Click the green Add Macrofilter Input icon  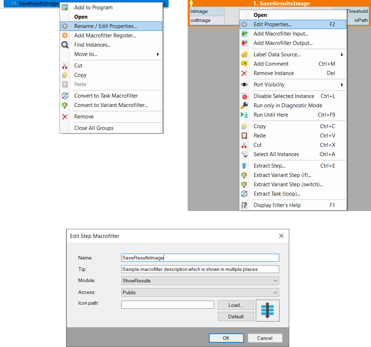click(x=244, y=34)
